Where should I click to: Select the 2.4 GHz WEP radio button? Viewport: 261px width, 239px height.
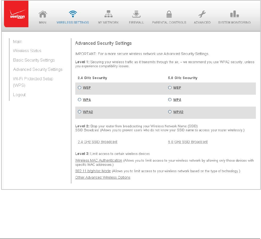(x=80, y=88)
